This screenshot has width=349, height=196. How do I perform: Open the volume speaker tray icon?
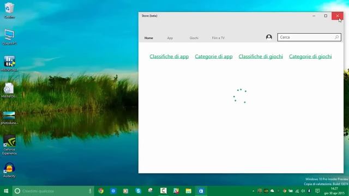click(x=303, y=191)
